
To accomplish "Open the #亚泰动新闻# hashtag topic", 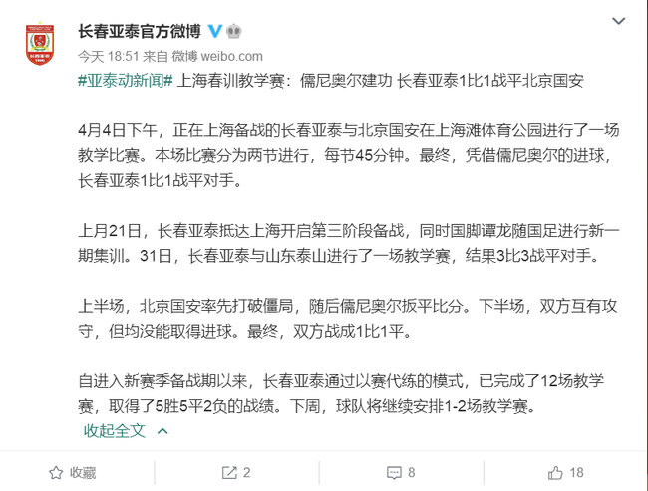I will [x=126, y=81].
